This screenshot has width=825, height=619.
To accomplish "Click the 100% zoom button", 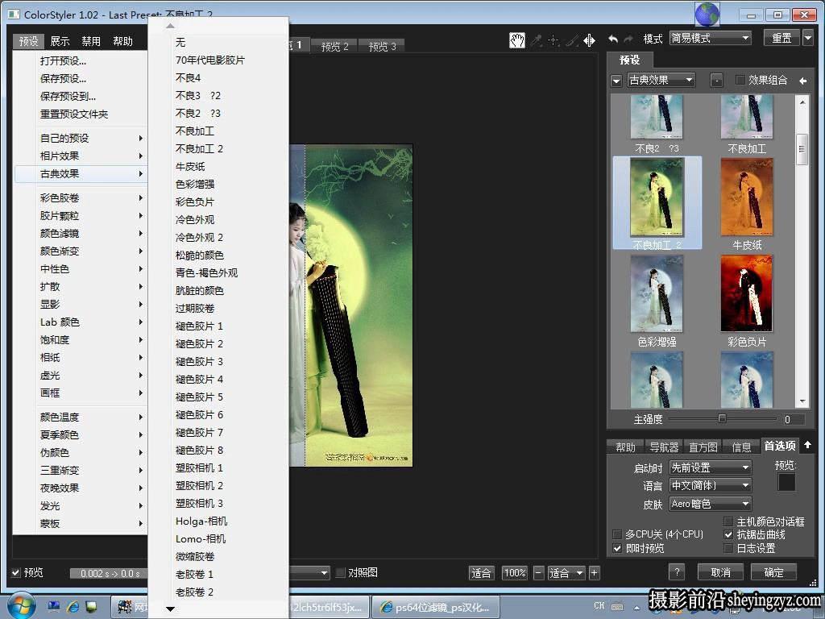I will pyautogui.click(x=515, y=573).
